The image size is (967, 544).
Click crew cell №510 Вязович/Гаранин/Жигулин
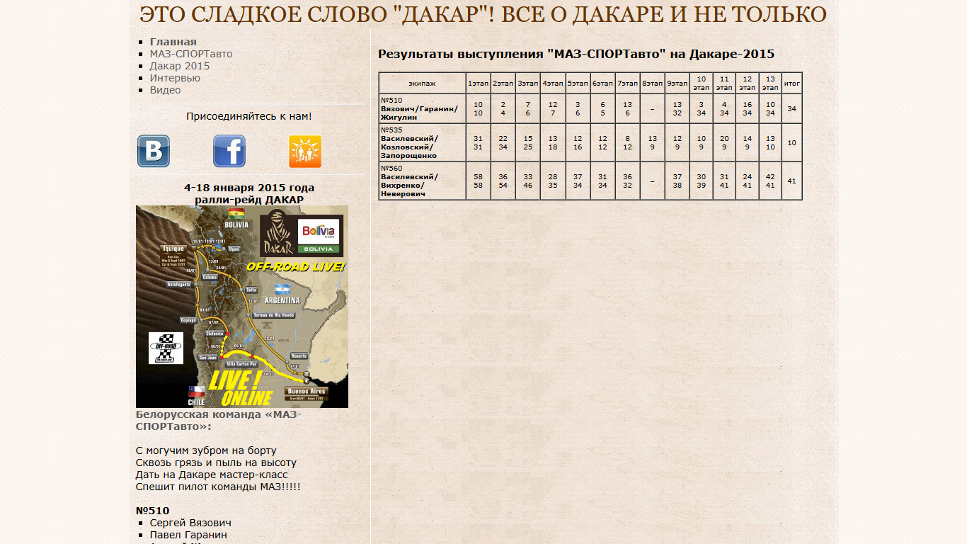coord(423,108)
